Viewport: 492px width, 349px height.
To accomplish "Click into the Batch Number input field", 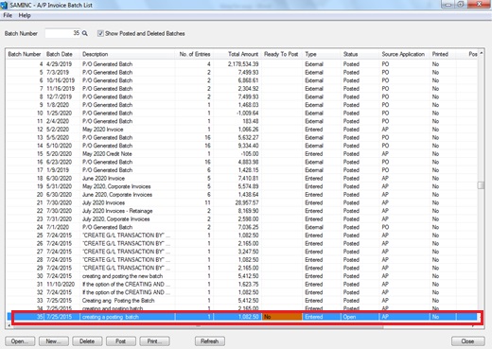I will [63, 33].
